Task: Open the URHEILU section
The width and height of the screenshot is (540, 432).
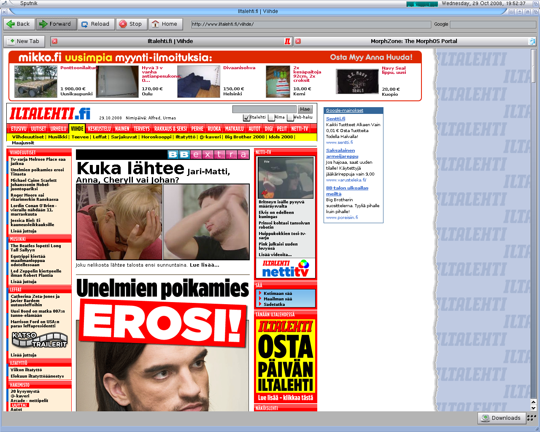Action: coord(58,129)
